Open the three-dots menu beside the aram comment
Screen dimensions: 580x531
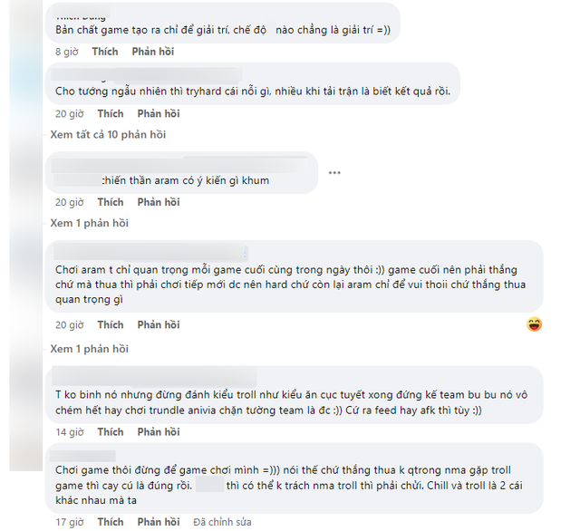(x=334, y=172)
